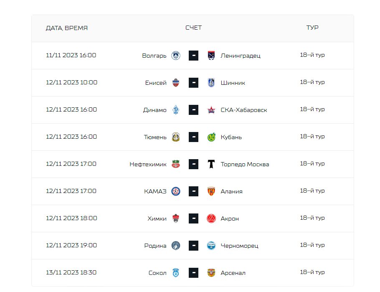
Task: Click the ДАТА, ВРЕМЯ column header
Action: tap(67, 28)
